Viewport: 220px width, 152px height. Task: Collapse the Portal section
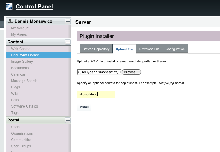pos(68,120)
